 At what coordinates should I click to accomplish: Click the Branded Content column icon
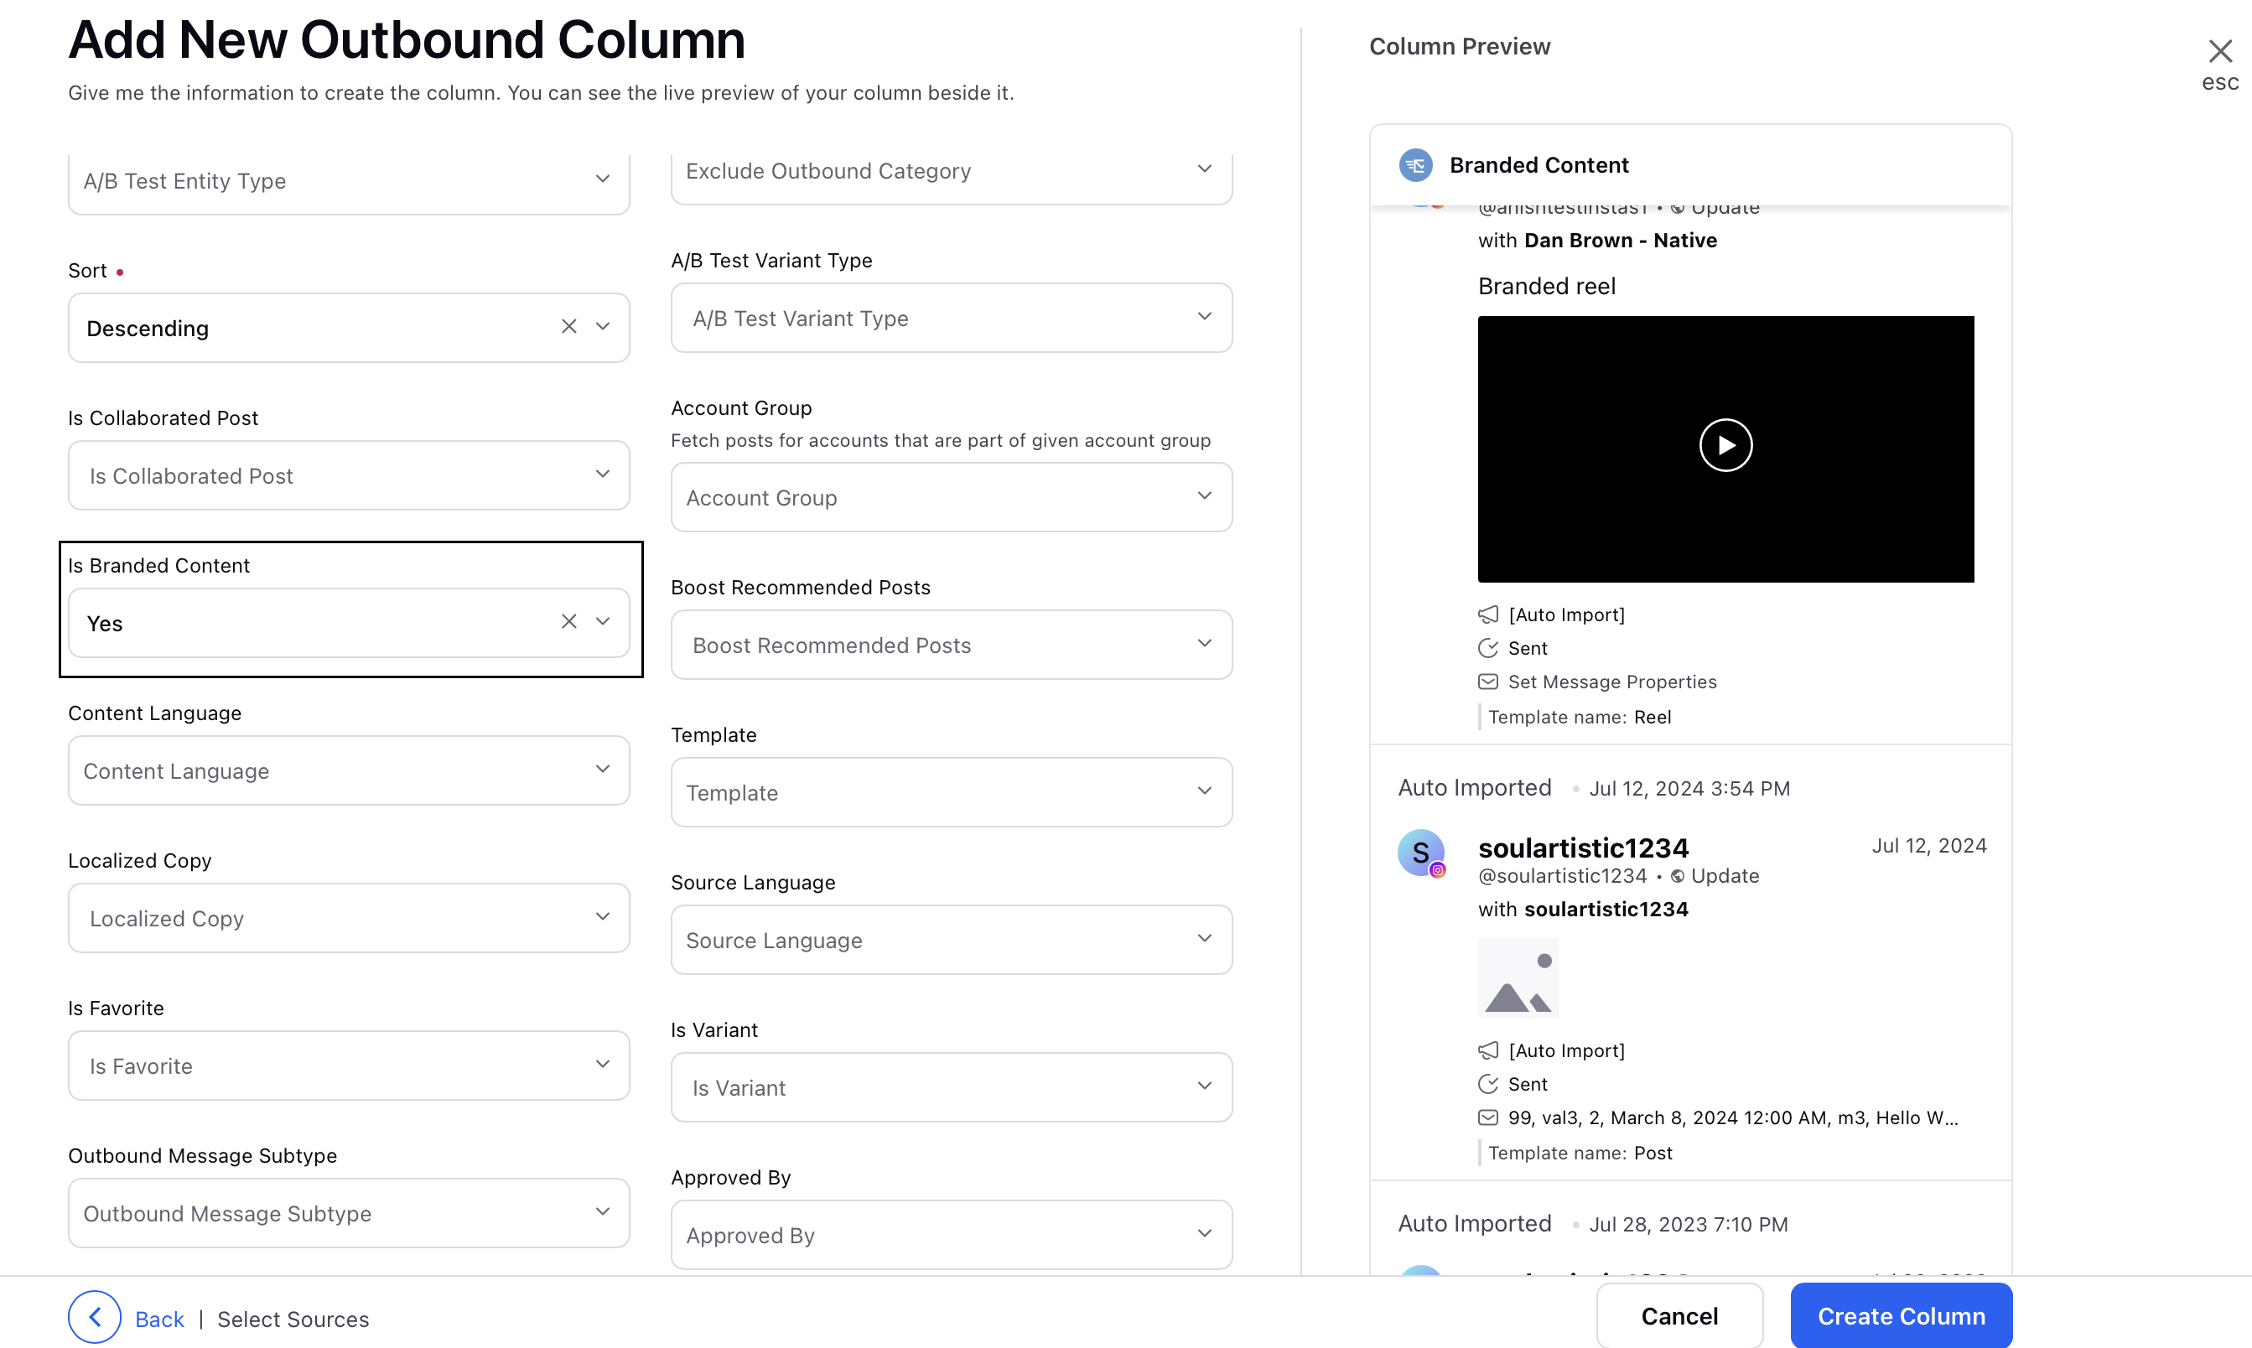(x=1415, y=165)
